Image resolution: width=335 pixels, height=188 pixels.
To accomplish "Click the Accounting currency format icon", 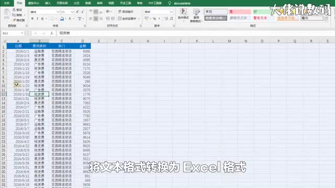I will click(x=147, y=19).
